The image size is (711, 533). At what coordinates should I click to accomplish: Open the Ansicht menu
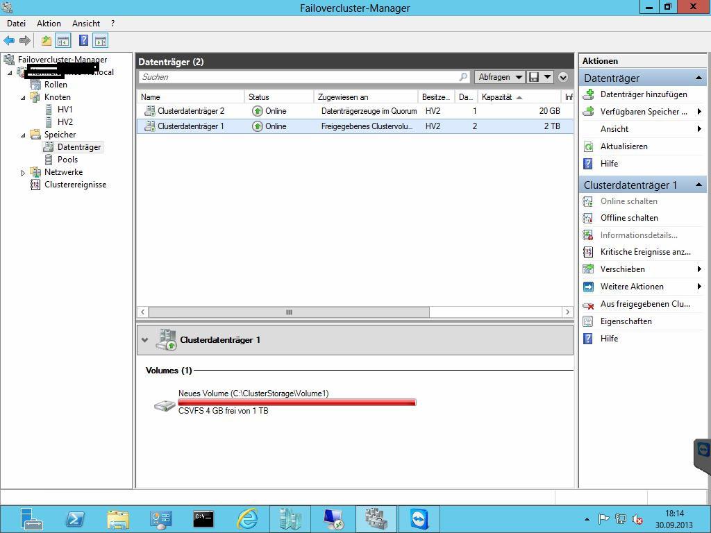point(85,24)
